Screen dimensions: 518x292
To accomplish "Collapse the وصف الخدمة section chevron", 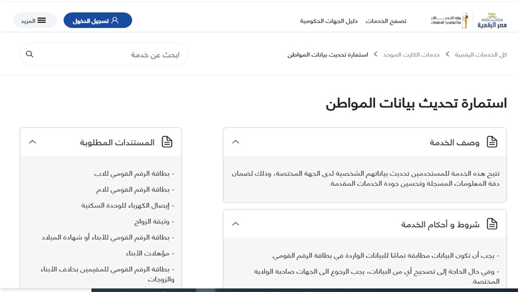I will click(x=235, y=142).
